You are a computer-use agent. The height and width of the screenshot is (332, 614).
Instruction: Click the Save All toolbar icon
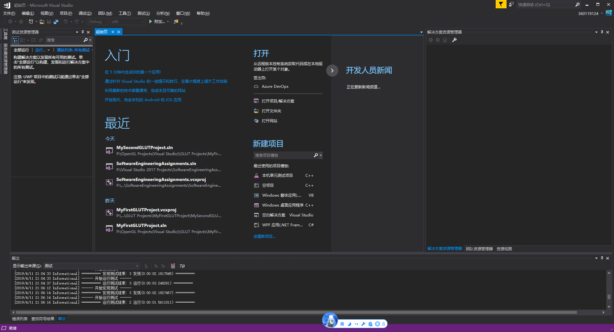[56, 22]
